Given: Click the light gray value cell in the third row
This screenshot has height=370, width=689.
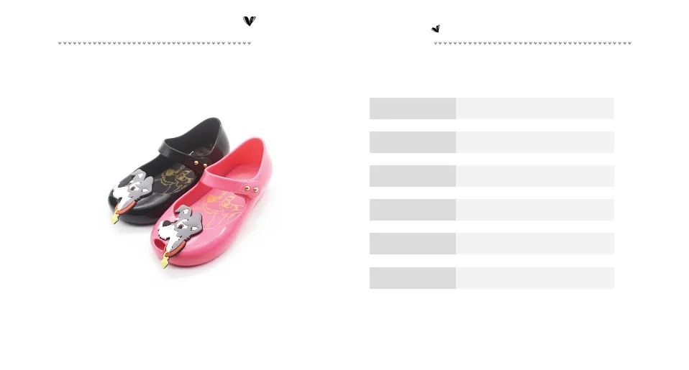Looking at the screenshot, I should point(535,176).
